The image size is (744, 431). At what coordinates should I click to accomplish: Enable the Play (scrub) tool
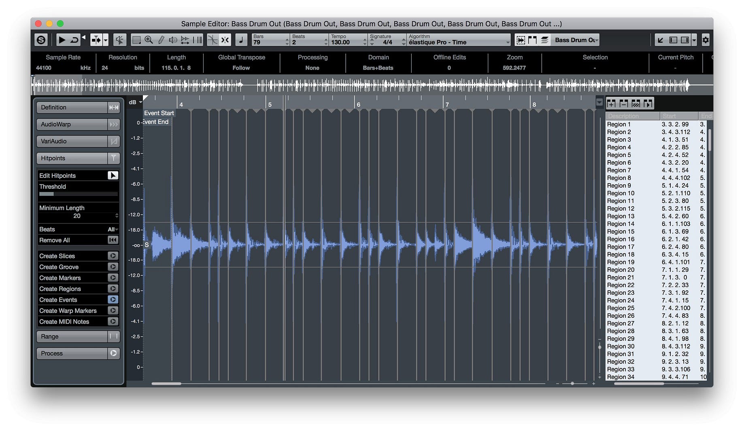(173, 40)
